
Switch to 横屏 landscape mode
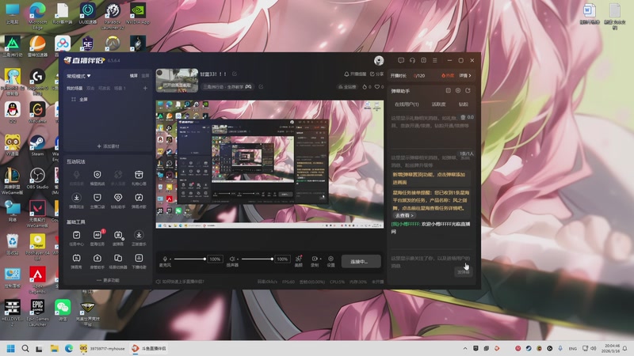click(133, 75)
